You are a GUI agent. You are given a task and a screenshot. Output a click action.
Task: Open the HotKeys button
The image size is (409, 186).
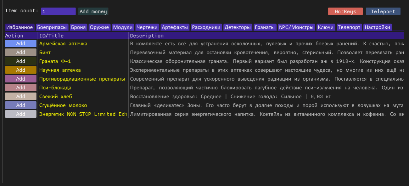click(345, 11)
